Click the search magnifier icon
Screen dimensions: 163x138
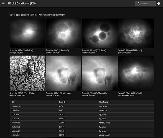pyautogui.click(x=139, y=4)
